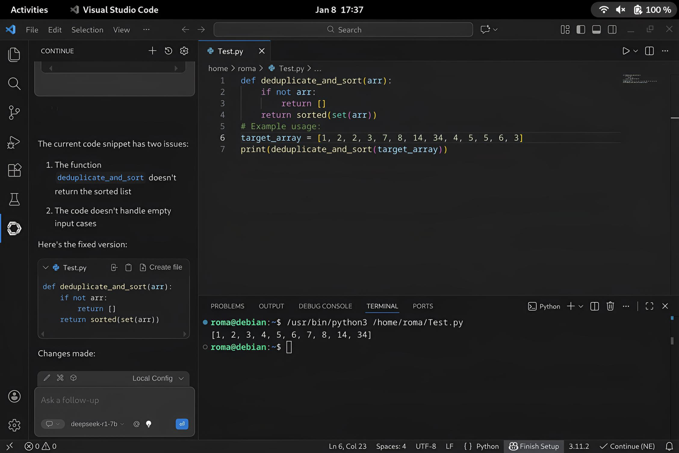Send the follow-up with blue enter button
The width and height of the screenshot is (679, 453).
(182, 424)
